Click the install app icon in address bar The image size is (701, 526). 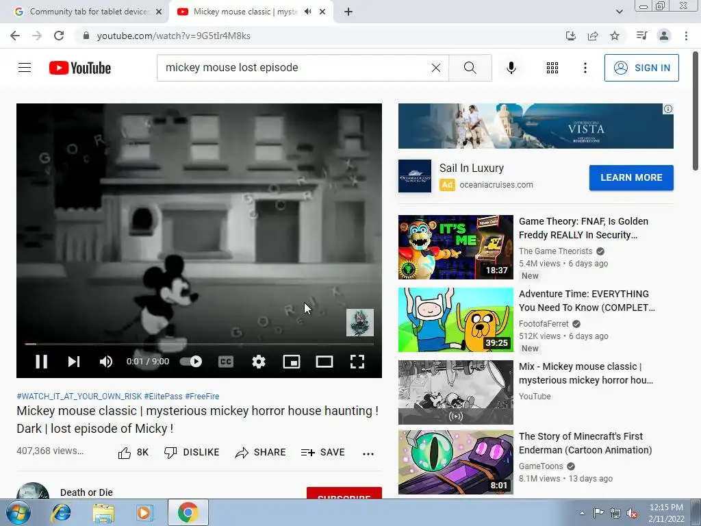570,36
